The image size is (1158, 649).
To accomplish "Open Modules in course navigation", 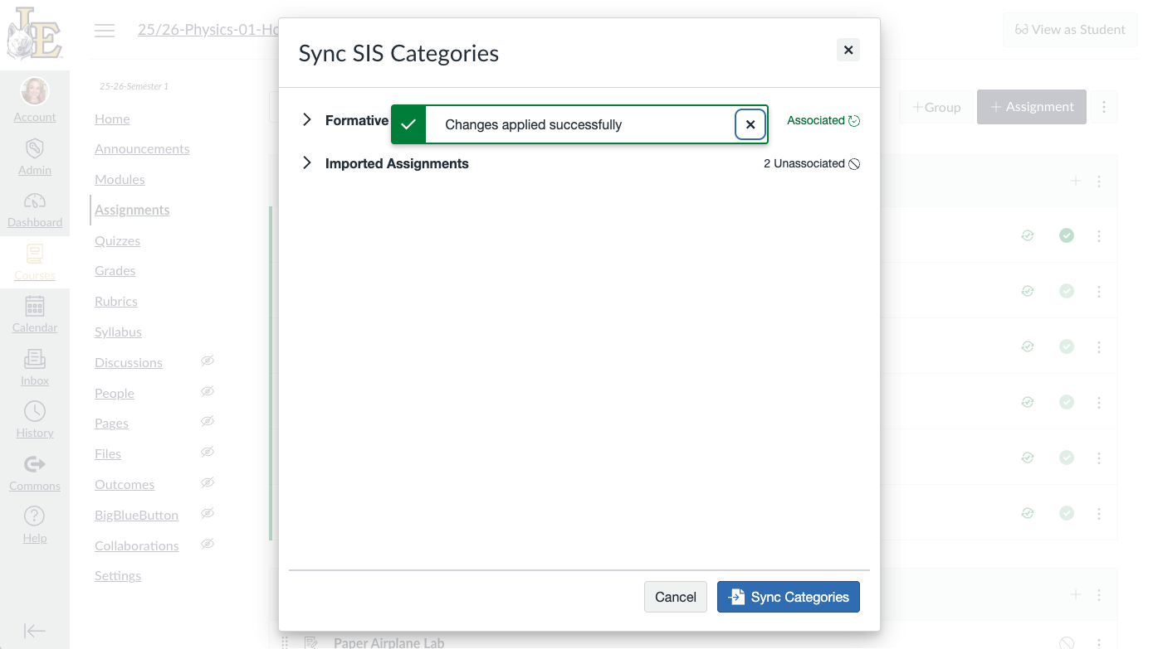I will (x=120, y=180).
